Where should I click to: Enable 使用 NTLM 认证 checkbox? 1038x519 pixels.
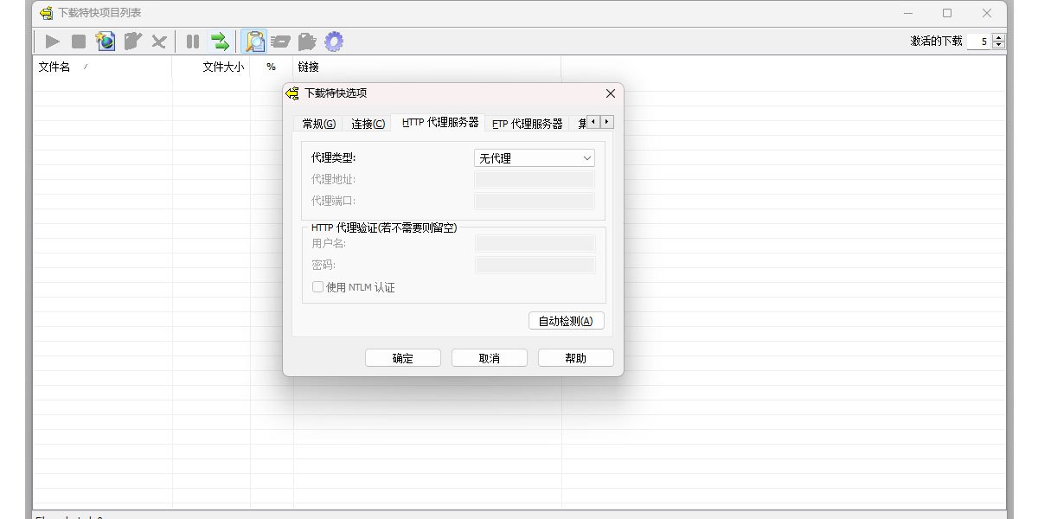tap(317, 286)
